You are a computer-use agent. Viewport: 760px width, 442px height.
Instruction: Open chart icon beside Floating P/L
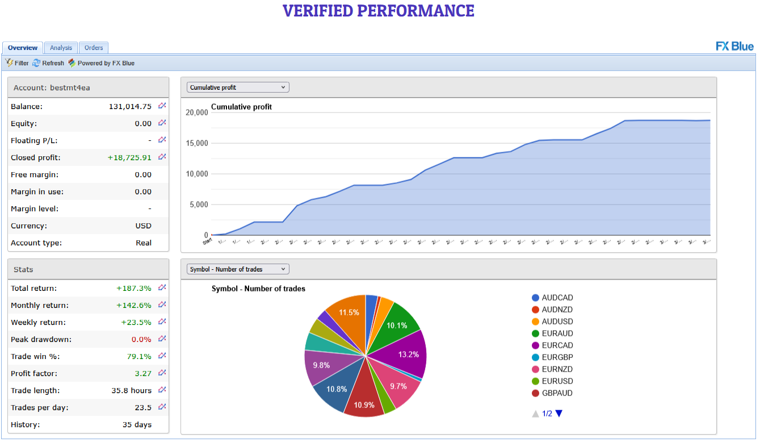point(162,140)
